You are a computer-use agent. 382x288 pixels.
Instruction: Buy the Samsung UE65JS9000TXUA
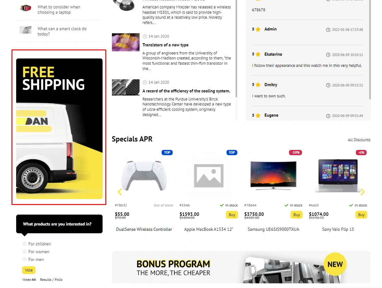pyautogui.click(x=297, y=215)
